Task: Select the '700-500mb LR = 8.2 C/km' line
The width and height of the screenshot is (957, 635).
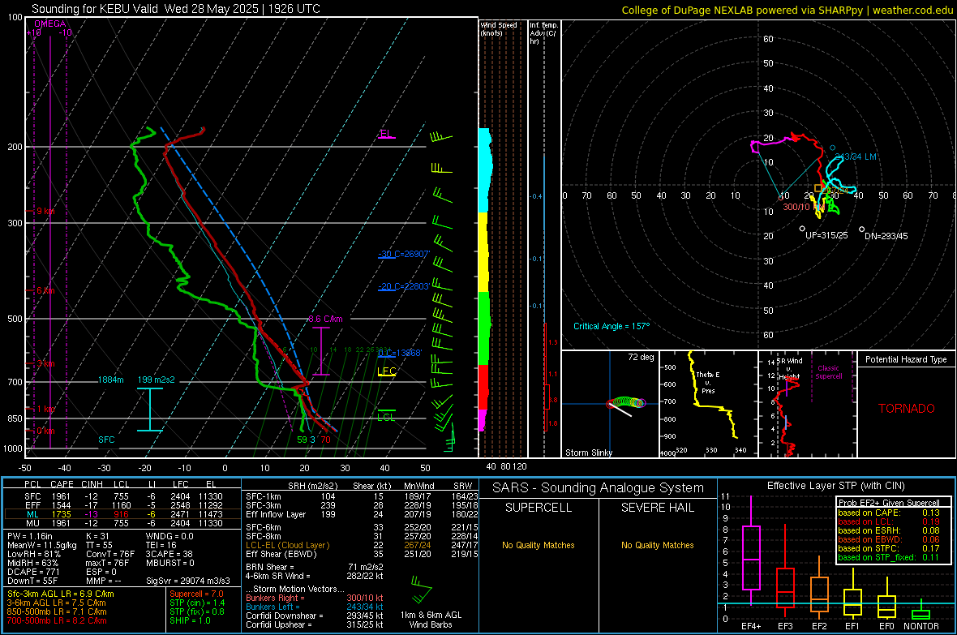Action: pos(57,621)
